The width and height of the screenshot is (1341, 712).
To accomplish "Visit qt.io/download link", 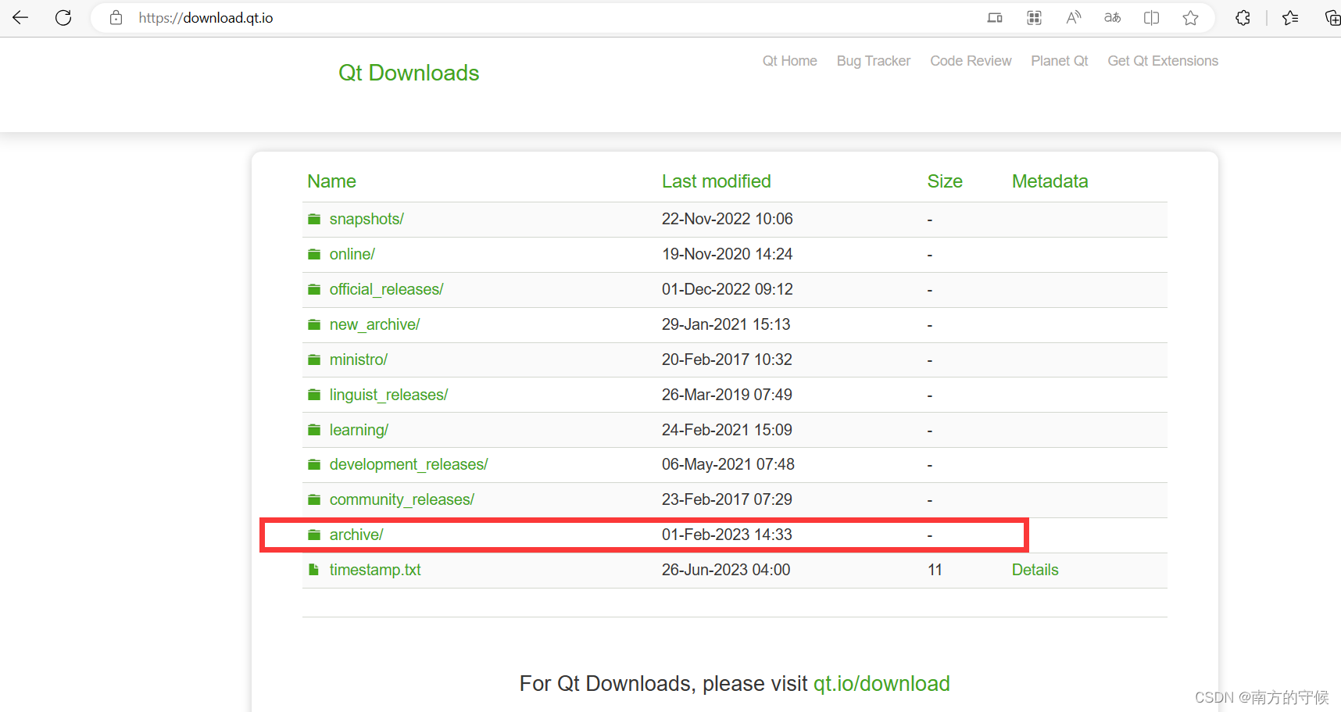I will tap(881, 683).
